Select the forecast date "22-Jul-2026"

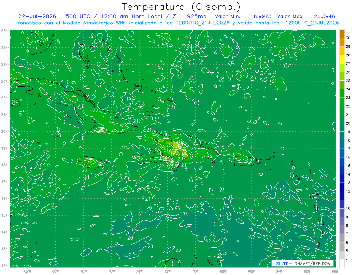click(37, 16)
